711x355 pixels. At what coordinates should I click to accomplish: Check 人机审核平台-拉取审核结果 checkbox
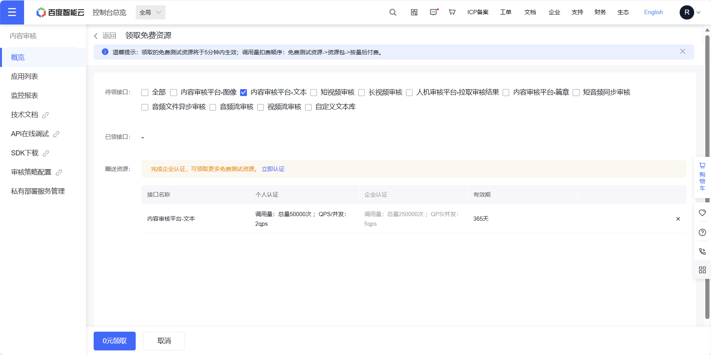coord(409,93)
